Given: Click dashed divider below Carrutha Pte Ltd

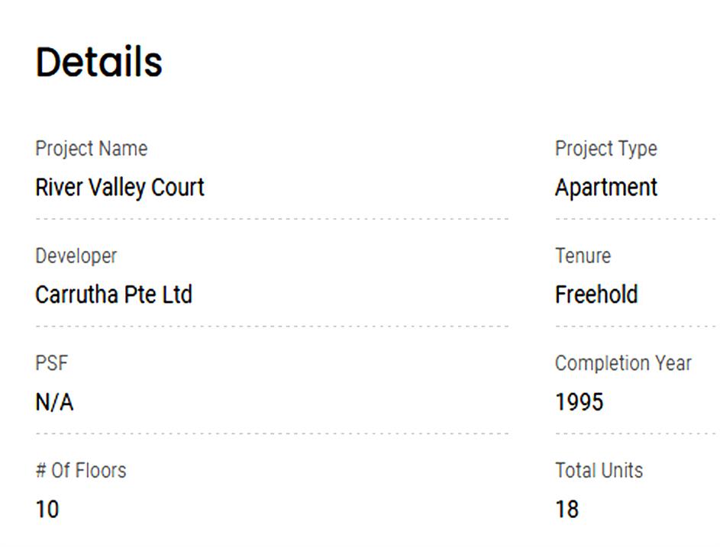Looking at the screenshot, I should click(272, 327).
